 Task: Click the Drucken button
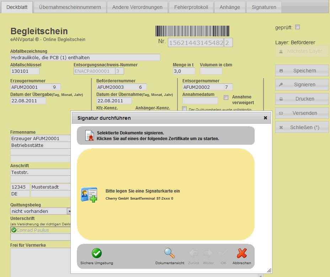(x=302, y=99)
